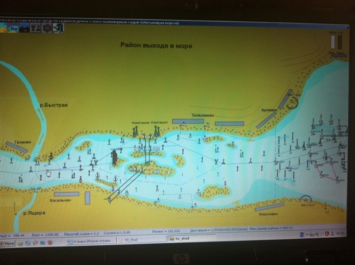This screenshot has height=265, width=355.
Task: Click the exit door toolbar icon
Action: coord(58,28)
